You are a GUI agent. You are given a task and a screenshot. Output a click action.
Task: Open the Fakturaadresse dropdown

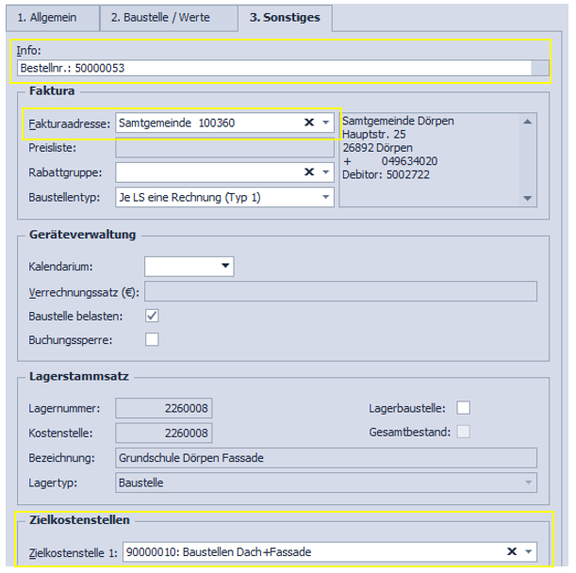point(326,123)
